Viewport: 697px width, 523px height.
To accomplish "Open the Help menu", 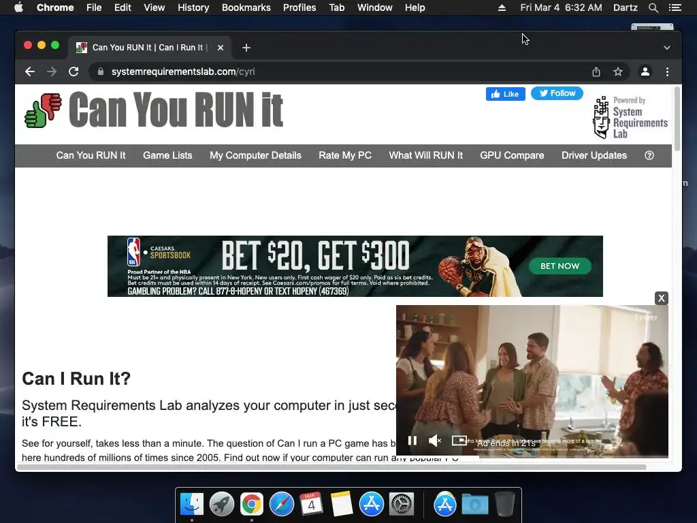I will pos(415,7).
